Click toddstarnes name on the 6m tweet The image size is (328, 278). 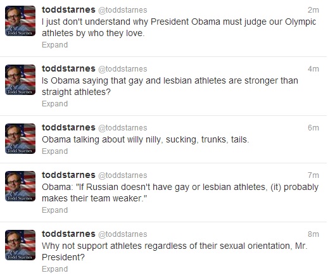tap(68, 128)
